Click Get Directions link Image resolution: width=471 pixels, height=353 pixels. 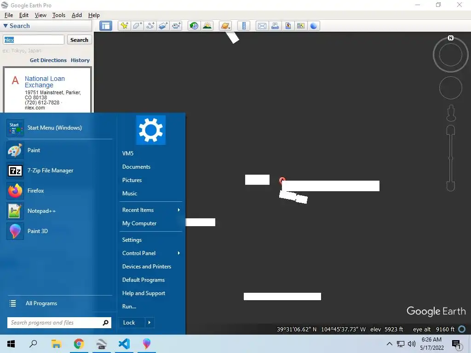[48, 60]
